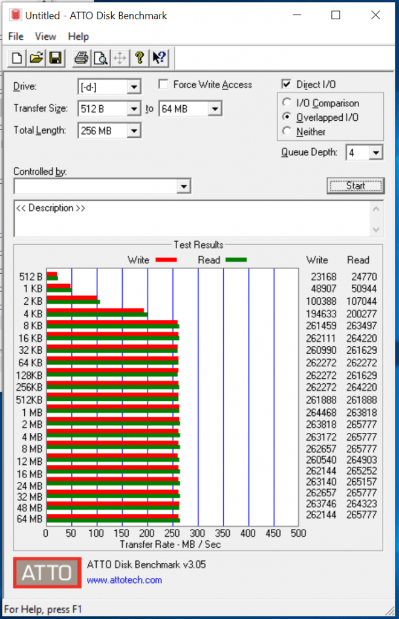
Task: Click the context help arrow-question icon
Action: coord(160,58)
